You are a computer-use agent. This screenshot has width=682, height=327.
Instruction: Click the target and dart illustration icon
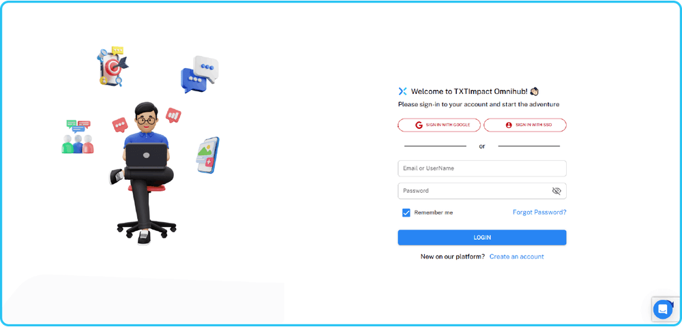coord(113,67)
